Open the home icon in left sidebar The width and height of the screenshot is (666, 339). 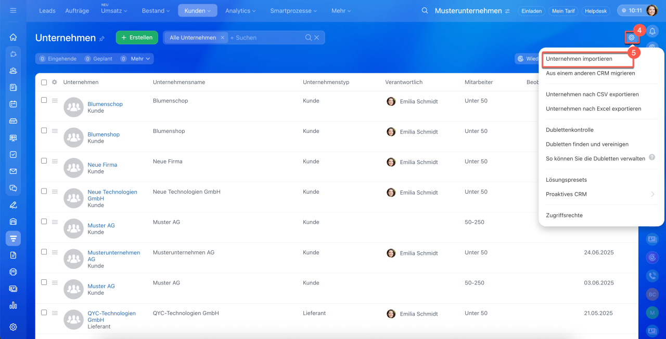pyautogui.click(x=14, y=37)
